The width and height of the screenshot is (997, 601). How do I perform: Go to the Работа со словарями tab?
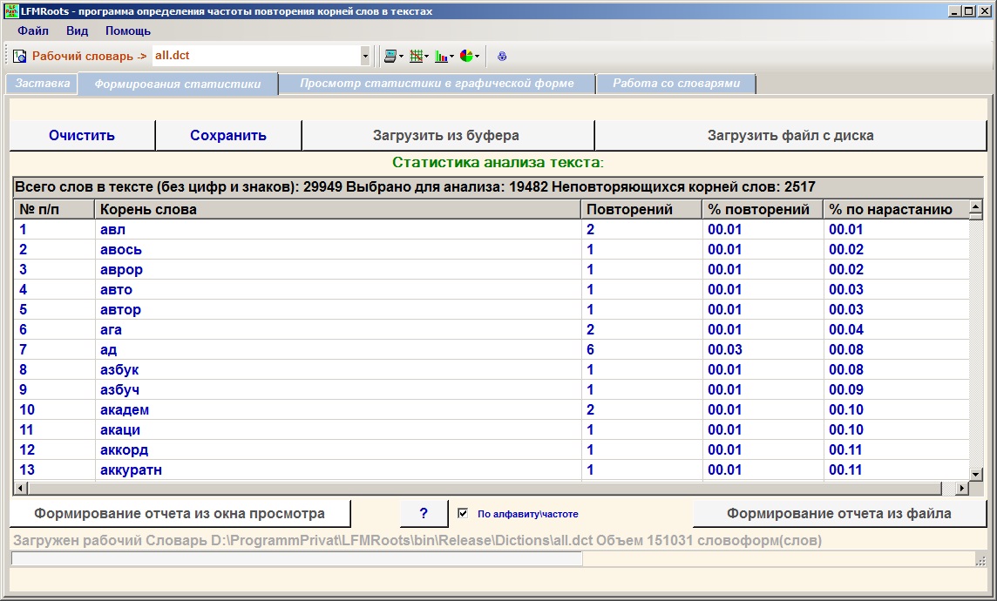[676, 84]
